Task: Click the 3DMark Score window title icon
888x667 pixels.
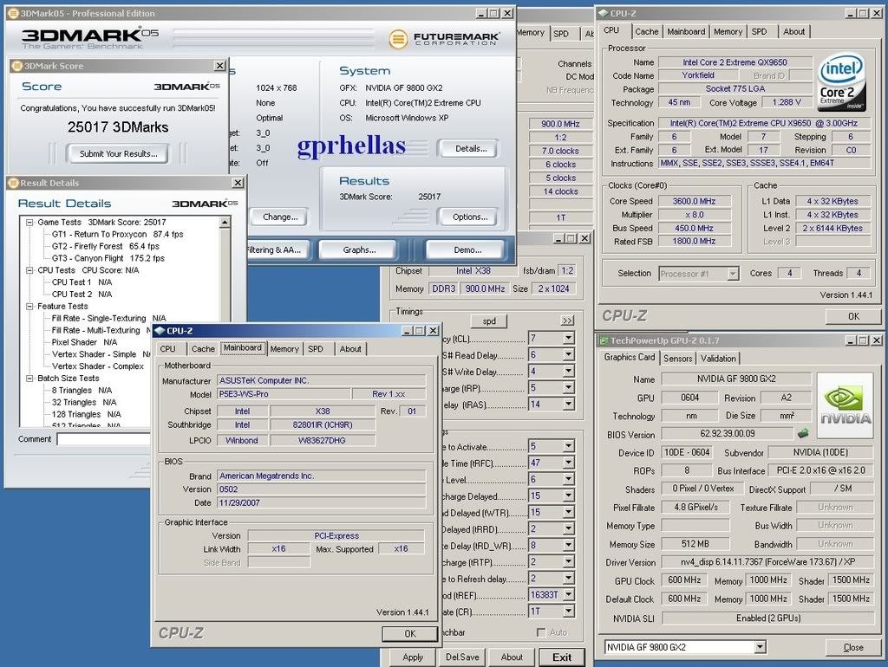Action: point(16,66)
